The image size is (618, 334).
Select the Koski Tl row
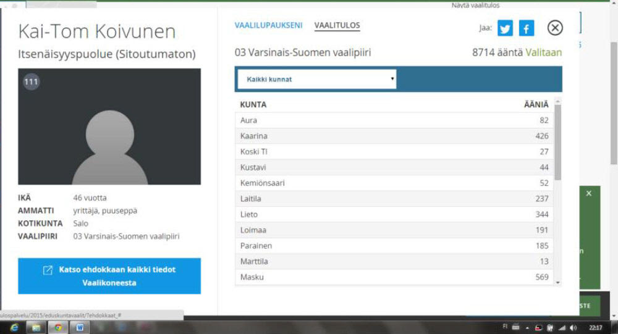[x=394, y=152]
